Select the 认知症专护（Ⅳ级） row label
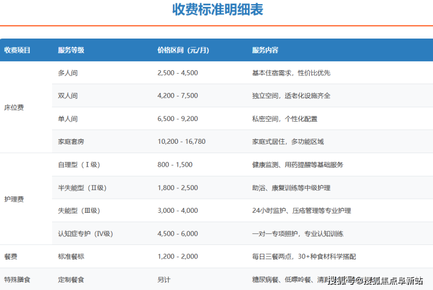 tap(88, 234)
